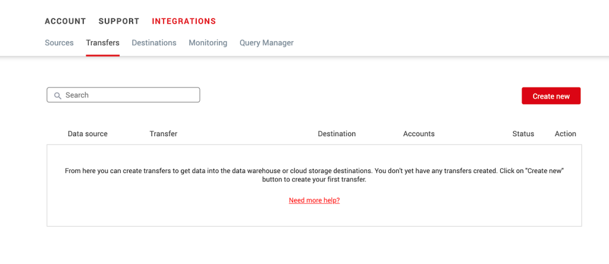The width and height of the screenshot is (609, 264).
Task: Click the Status column header
Action: [523, 134]
